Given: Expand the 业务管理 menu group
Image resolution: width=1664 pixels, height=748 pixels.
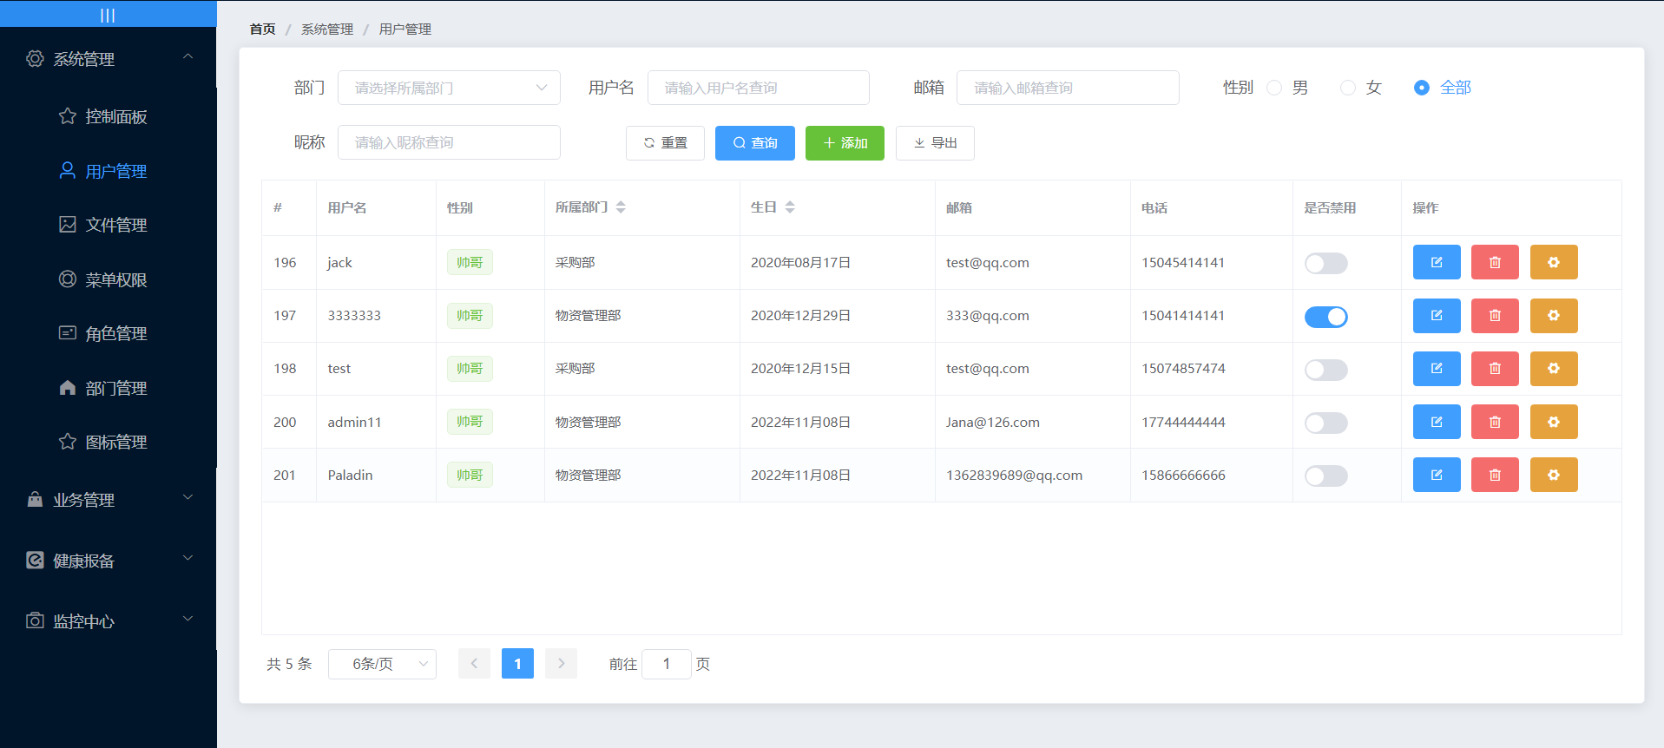Looking at the screenshot, I should point(109,500).
